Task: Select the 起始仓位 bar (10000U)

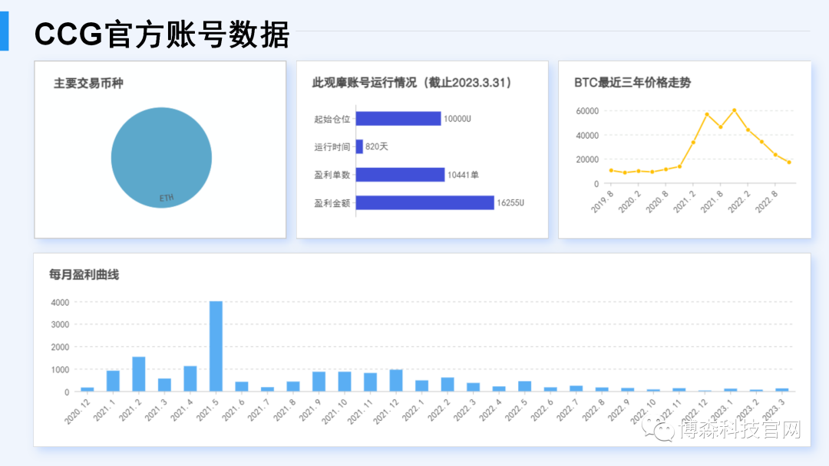Action: coord(398,119)
